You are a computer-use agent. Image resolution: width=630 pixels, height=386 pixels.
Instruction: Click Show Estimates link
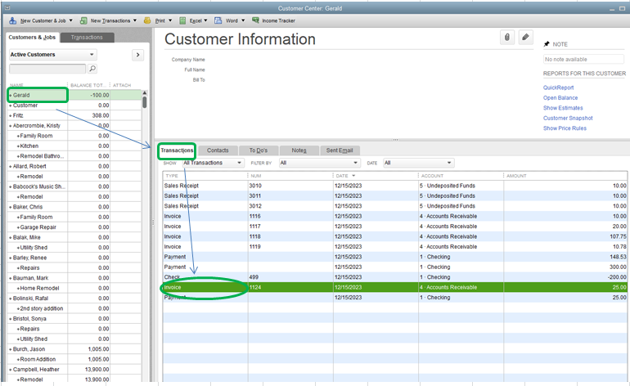pyautogui.click(x=563, y=108)
